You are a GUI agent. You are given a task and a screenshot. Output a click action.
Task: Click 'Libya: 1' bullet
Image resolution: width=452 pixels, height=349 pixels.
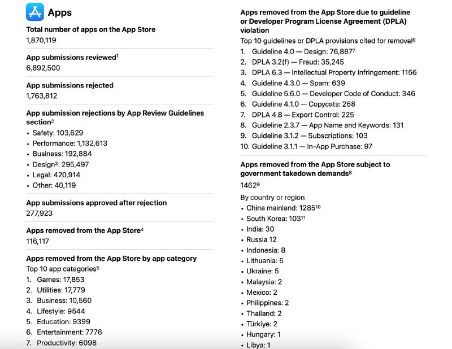pos(256,345)
